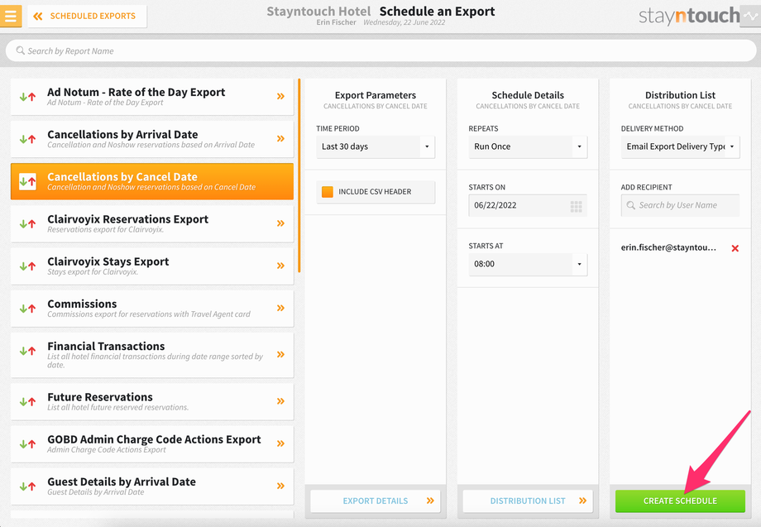The width and height of the screenshot is (761, 527).
Task: Click the activity pulse icon at top right
Action: pos(750,16)
